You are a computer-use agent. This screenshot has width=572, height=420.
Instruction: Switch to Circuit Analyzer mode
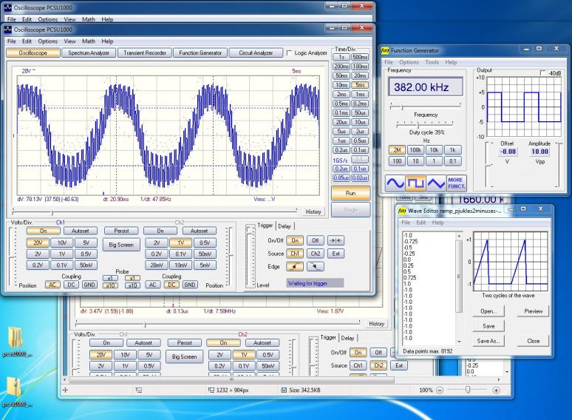[256, 53]
